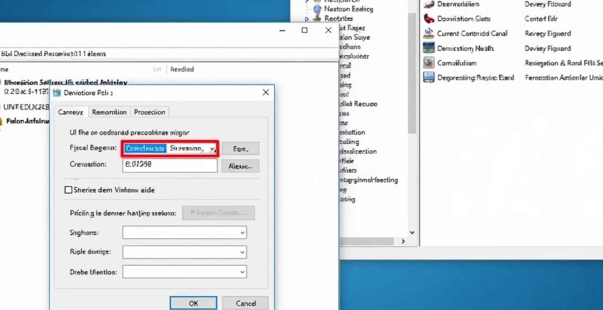Expand the Sieghors dropdown list
The image size is (603, 310).
coord(242,232)
